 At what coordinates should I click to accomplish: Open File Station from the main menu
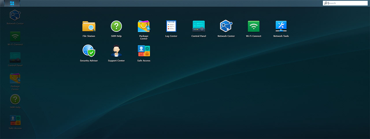[x=89, y=26]
